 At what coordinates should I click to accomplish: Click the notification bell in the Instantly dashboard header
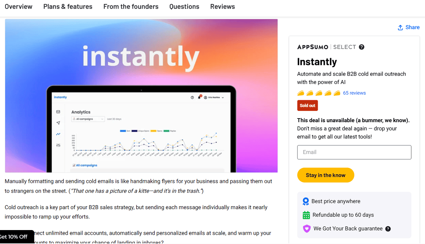(199, 97)
